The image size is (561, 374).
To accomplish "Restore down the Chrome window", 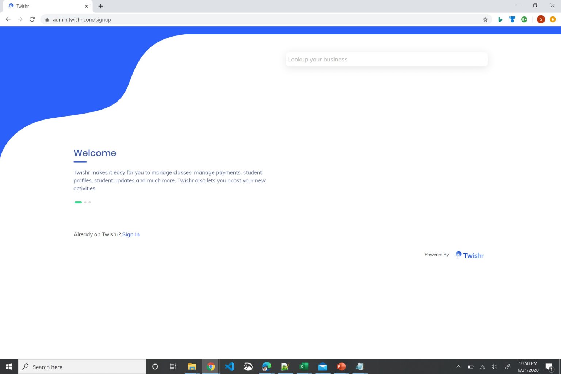I will pos(535,5).
